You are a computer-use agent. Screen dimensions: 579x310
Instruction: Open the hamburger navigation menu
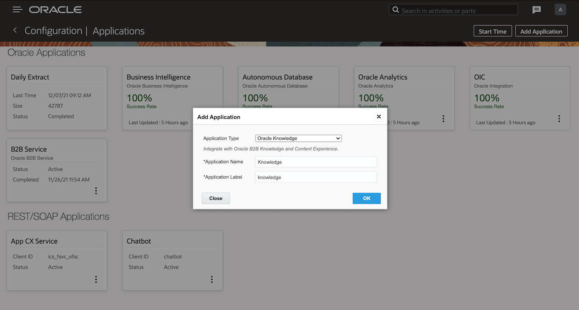pos(17,9)
